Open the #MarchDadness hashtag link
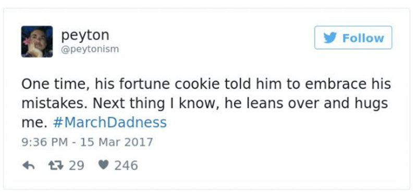 coord(109,123)
